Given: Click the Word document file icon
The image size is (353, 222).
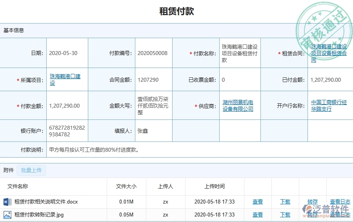Looking at the screenshot, I should (7, 202).
